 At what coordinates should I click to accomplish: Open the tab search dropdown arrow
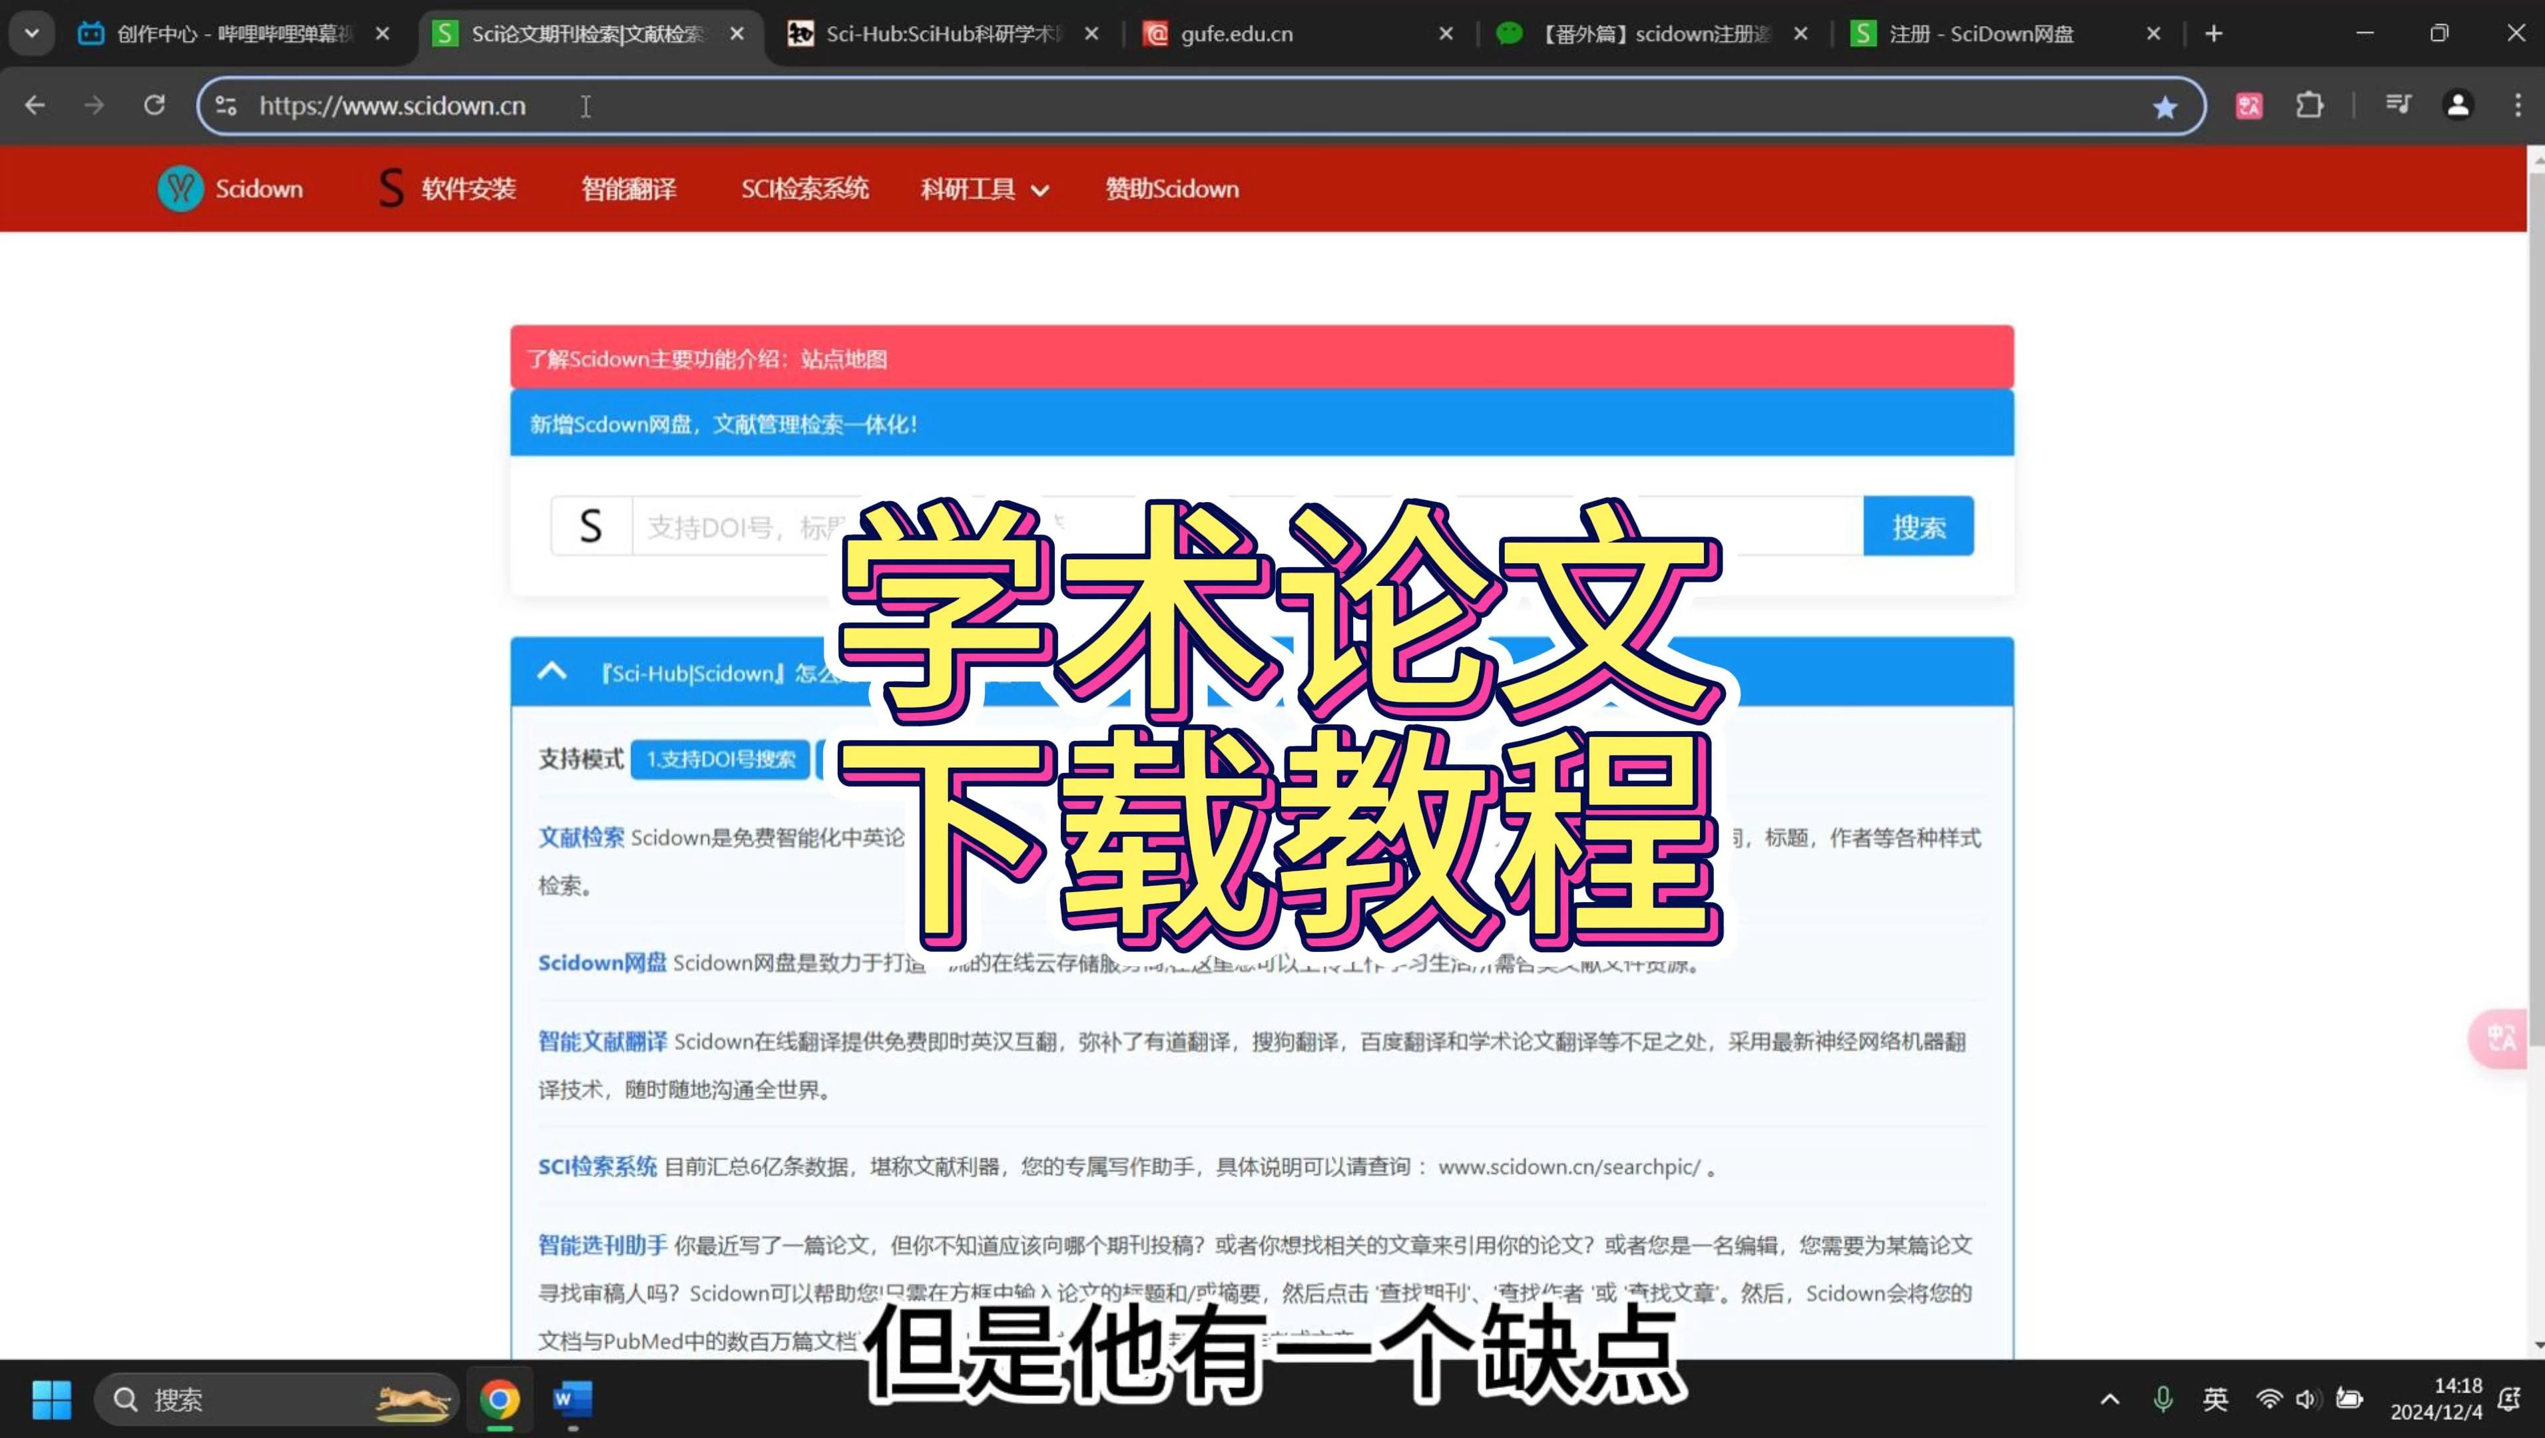[x=31, y=33]
